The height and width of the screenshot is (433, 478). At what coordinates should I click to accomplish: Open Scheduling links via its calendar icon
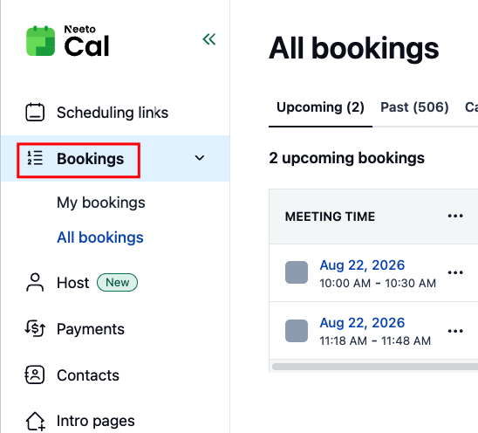coord(35,113)
